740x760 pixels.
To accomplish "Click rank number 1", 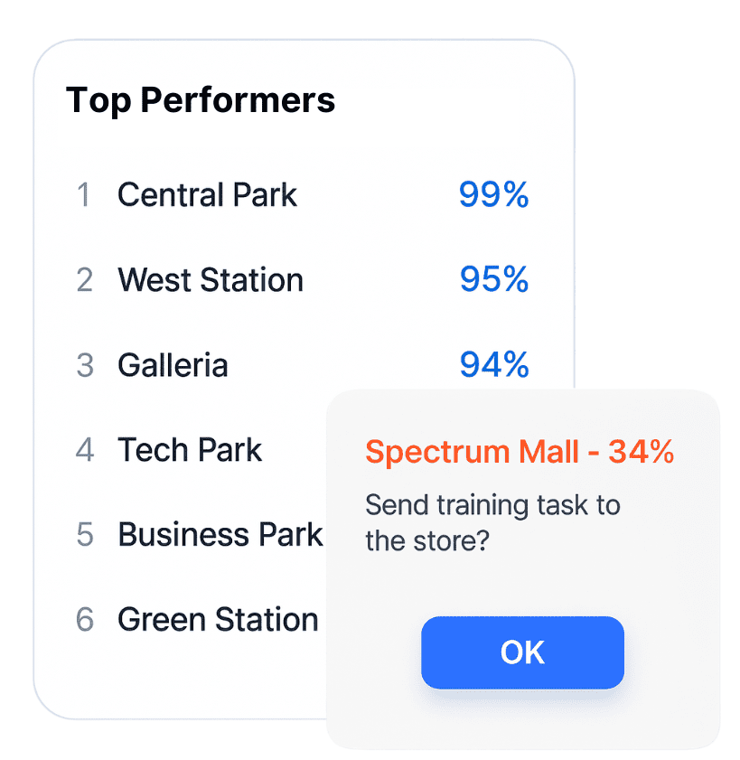I will (x=84, y=195).
